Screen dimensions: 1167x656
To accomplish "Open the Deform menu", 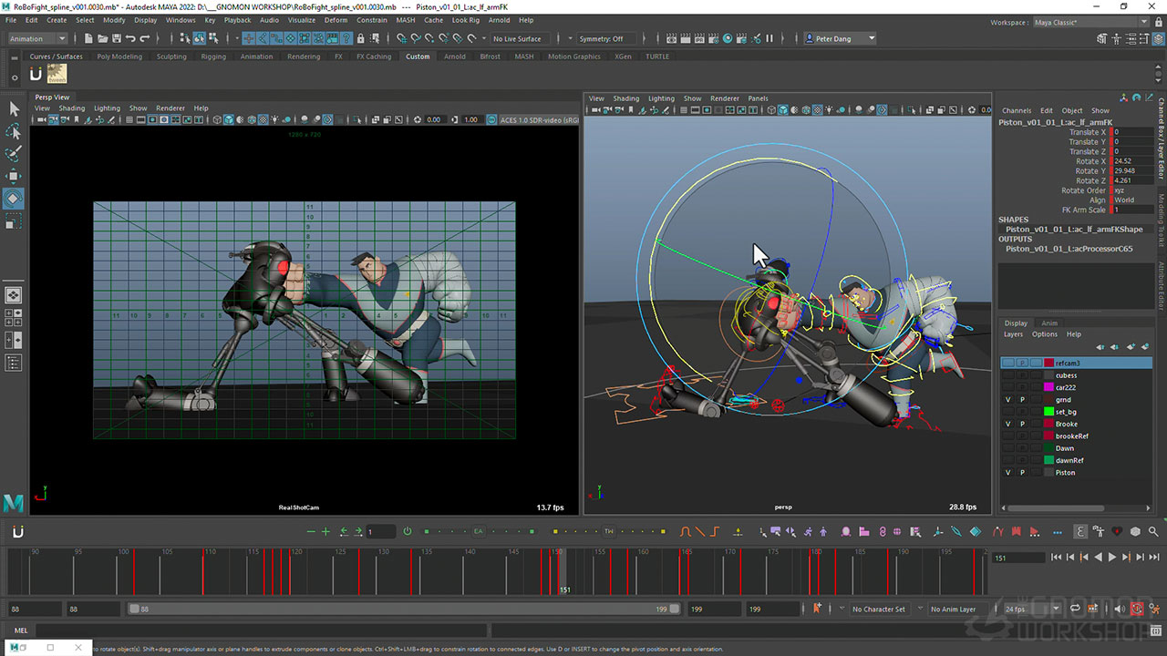I will tap(336, 19).
